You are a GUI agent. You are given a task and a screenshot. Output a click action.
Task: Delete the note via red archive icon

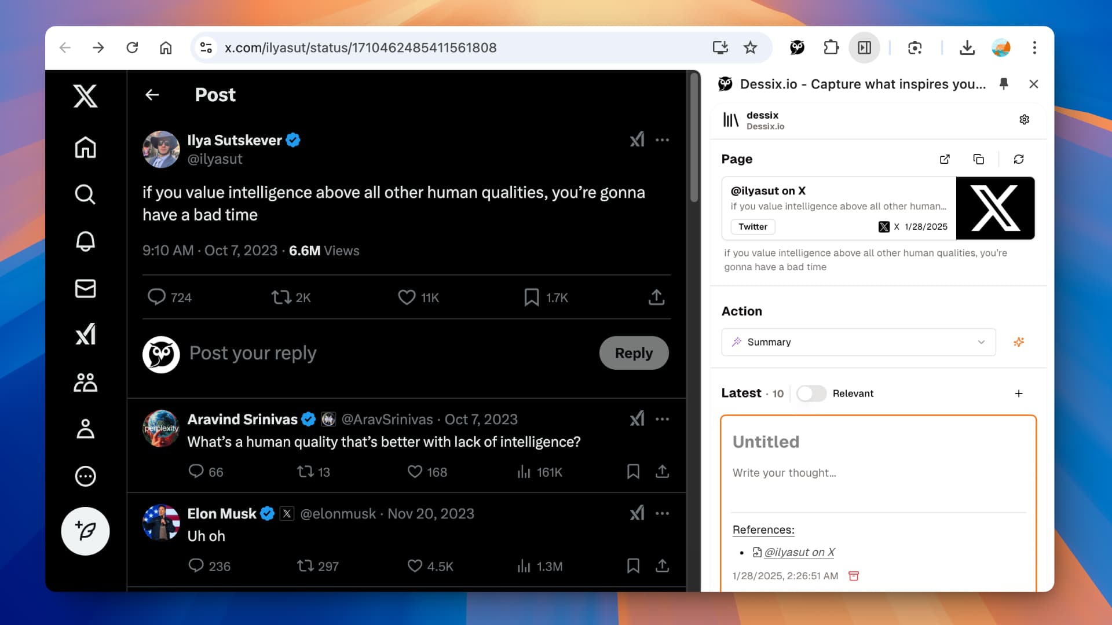click(853, 576)
